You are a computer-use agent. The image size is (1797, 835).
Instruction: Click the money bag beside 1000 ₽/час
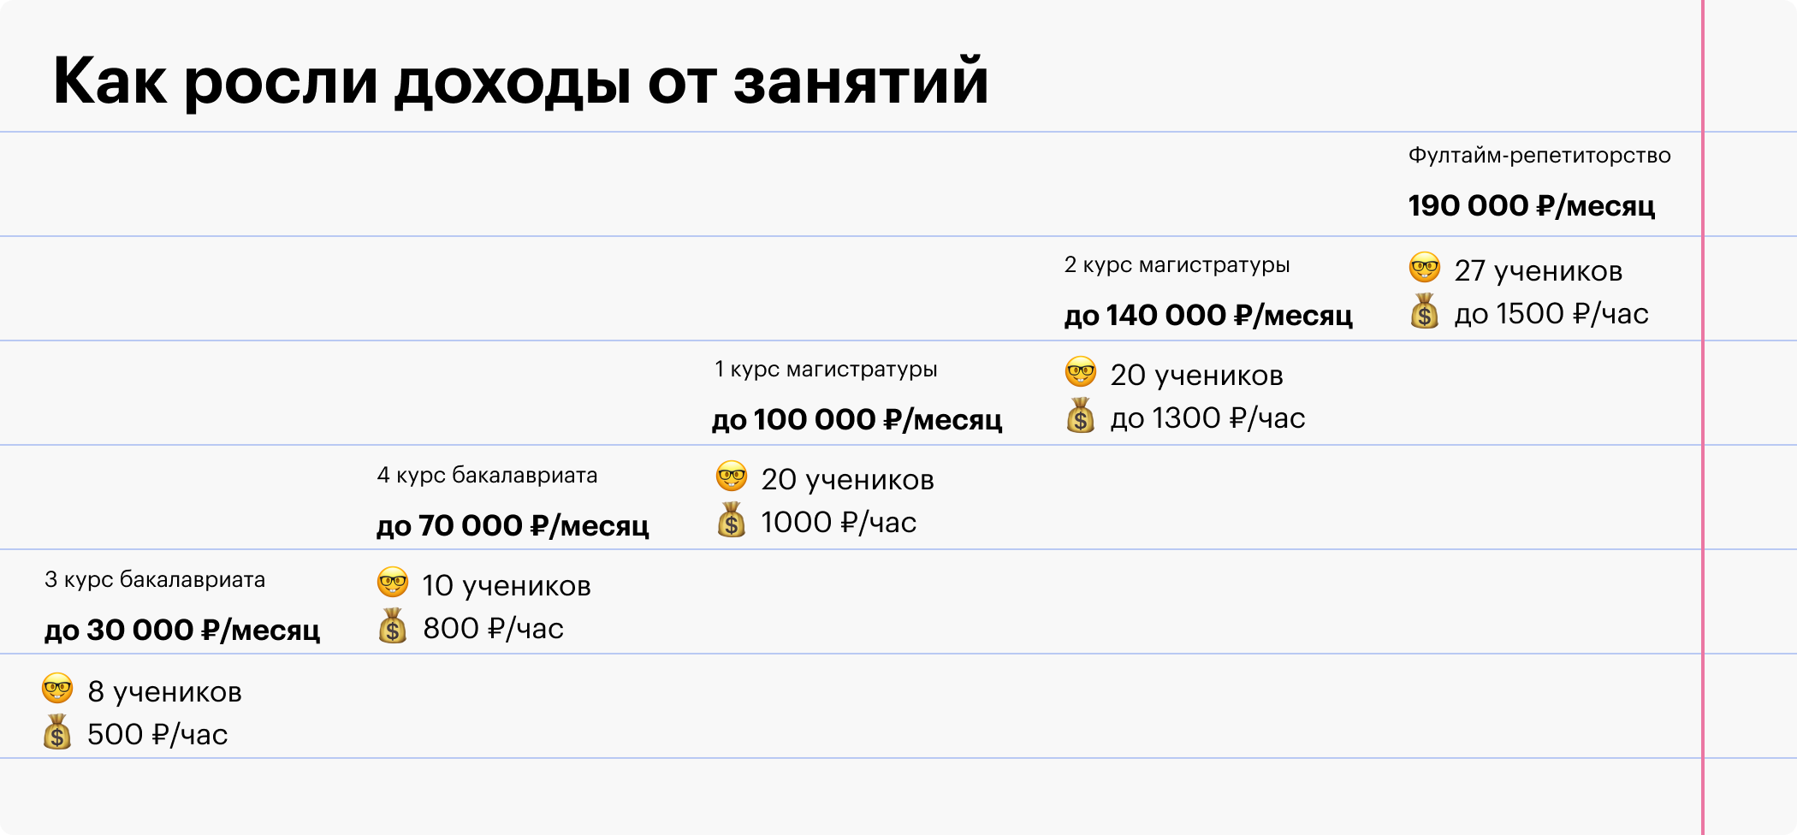(x=732, y=520)
